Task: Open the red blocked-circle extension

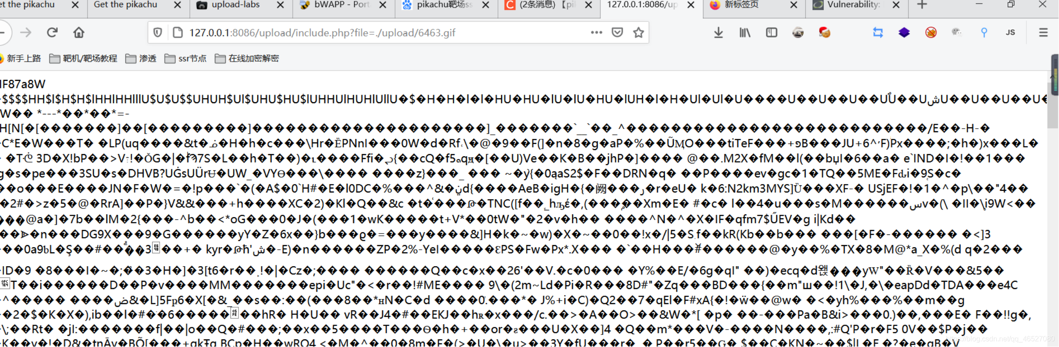Action: click(931, 32)
